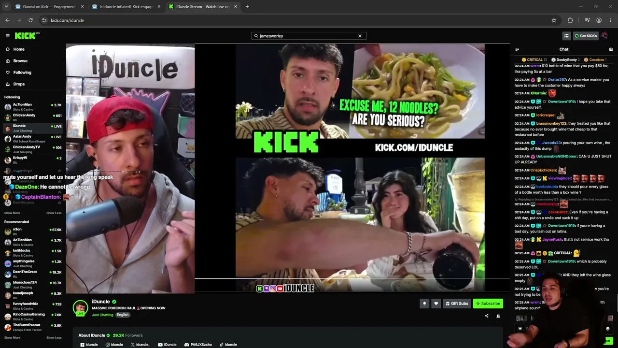Open PA6JXSzxha Discord link

click(198, 345)
